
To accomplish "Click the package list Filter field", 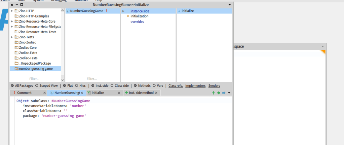I will 35,79.
